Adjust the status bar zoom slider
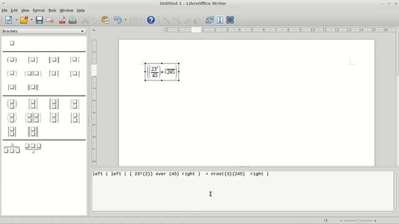The image size is (399, 224). coord(358,221)
